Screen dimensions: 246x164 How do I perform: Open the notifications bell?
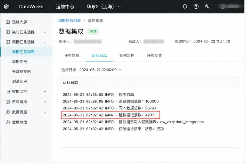(185, 6)
